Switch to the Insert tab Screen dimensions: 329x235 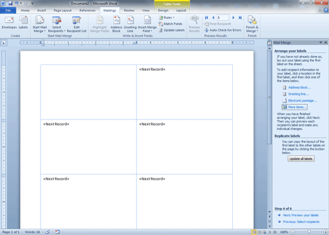(x=42, y=10)
